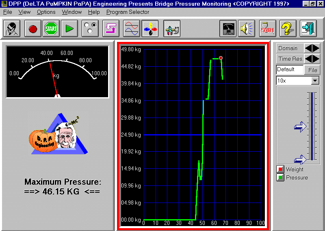Image resolution: width=325 pixels, height=231 pixels.
Task: Open the Program Selector menu
Action: coord(128,12)
